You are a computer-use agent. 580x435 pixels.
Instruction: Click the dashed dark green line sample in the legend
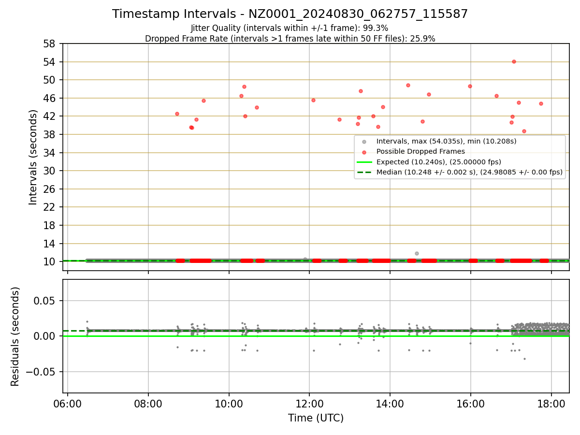(x=364, y=172)
